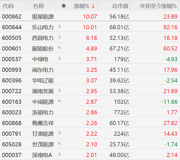The height and width of the screenshot is (160, 180).
Task: Click the red sort arrow beside 涨幅%
Action: pyautogui.click(x=93, y=6)
